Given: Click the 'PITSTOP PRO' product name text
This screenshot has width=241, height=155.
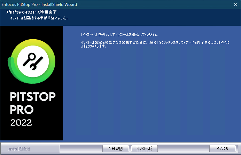Looking at the screenshot, I should (x=33, y=103).
